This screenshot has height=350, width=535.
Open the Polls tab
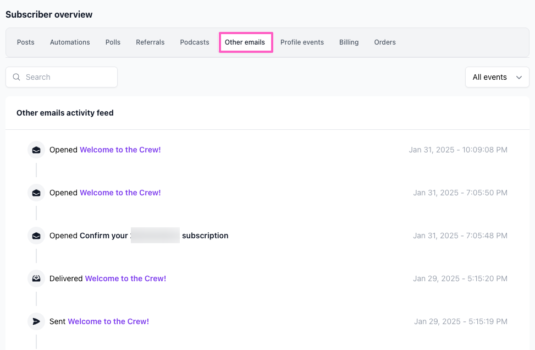pos(113,42)
